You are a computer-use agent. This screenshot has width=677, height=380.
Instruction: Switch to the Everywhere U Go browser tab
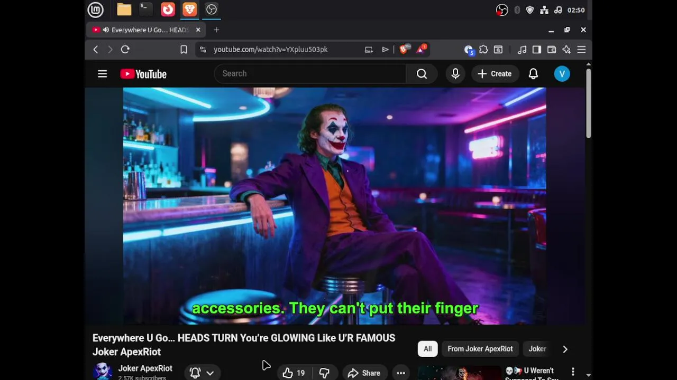(145, 30)
